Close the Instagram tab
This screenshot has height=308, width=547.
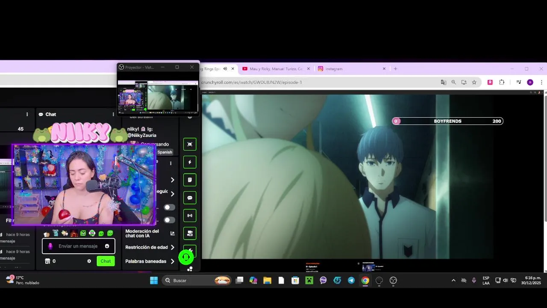[384, 68]
